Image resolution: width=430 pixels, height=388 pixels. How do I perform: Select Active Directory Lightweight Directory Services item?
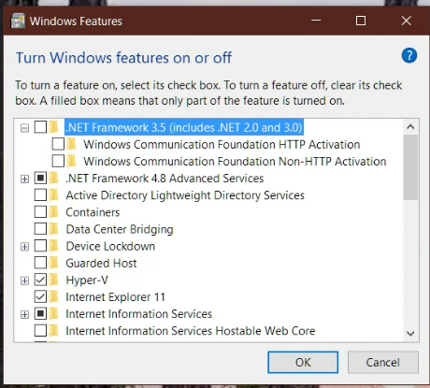[x=185, y=195]
